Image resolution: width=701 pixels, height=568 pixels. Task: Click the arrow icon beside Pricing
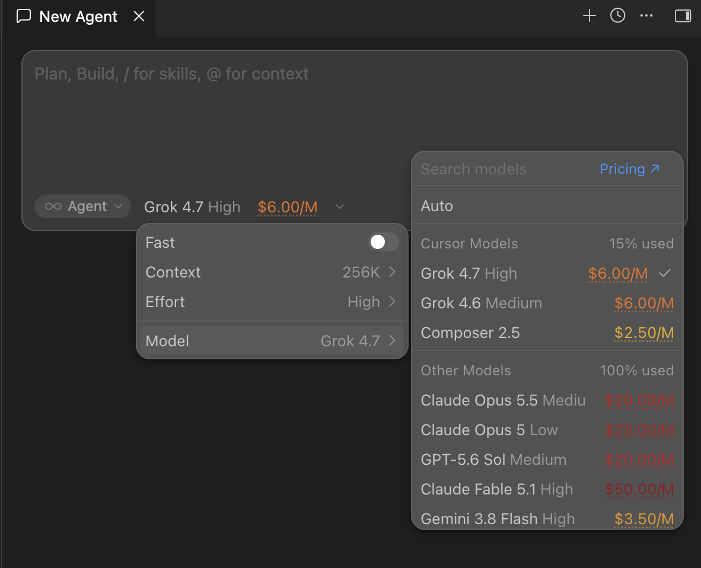655,168
